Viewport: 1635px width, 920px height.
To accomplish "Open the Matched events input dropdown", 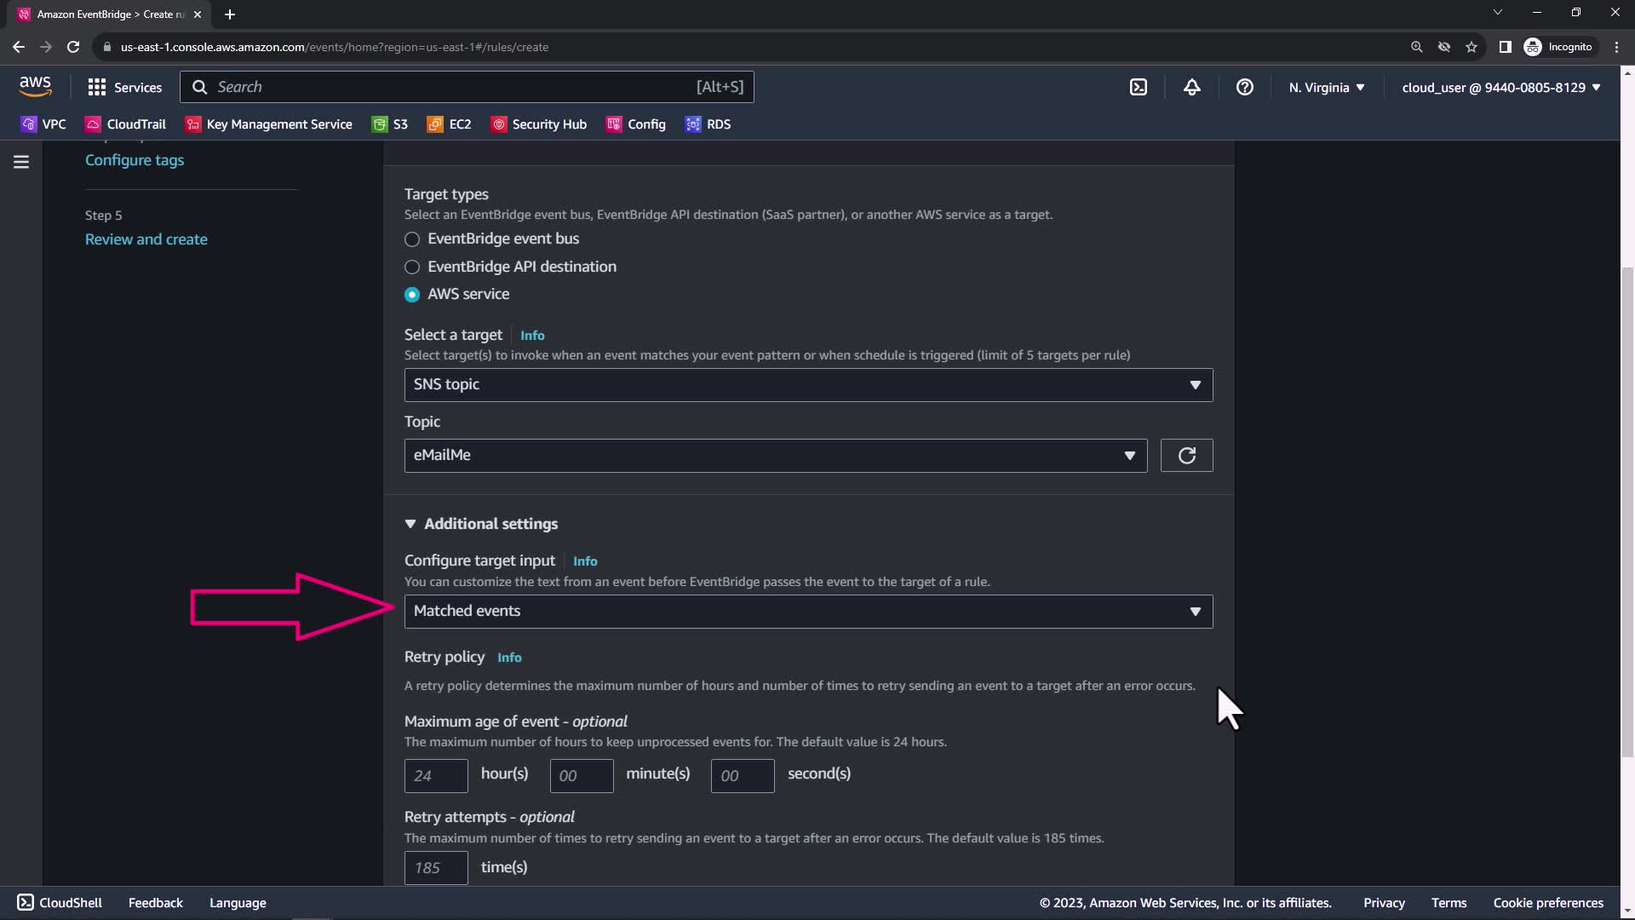I will (x=807, y=612).
